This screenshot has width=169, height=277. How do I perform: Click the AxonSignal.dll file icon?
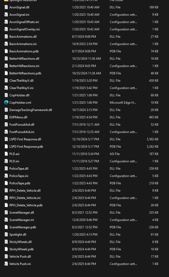6,7
